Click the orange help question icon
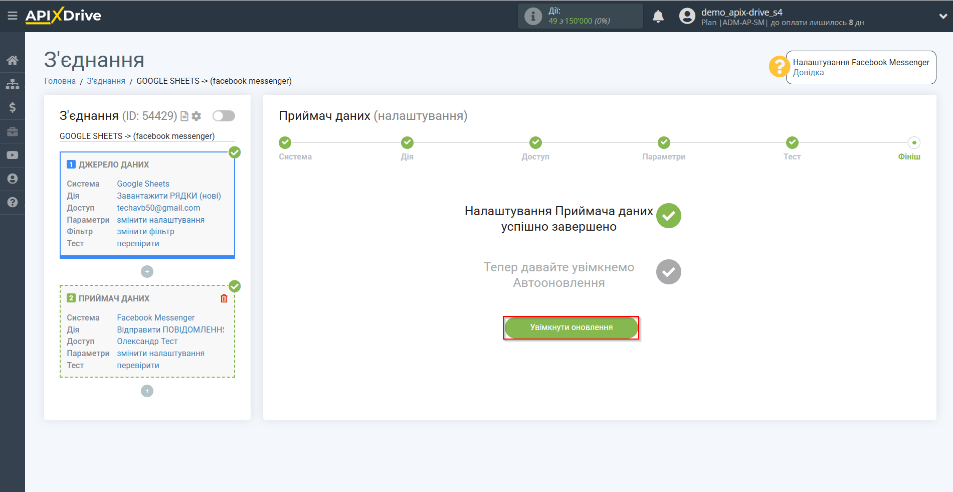The height and width of the screenshot is (492, 953). (779, 66)
